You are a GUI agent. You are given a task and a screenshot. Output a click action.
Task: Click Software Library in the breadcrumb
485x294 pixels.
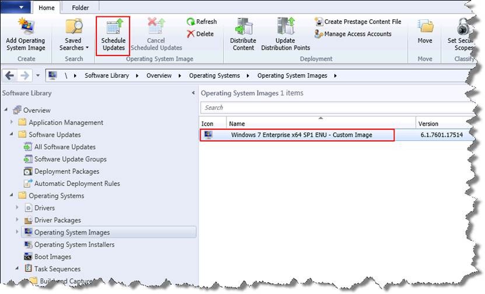(107, 75)
